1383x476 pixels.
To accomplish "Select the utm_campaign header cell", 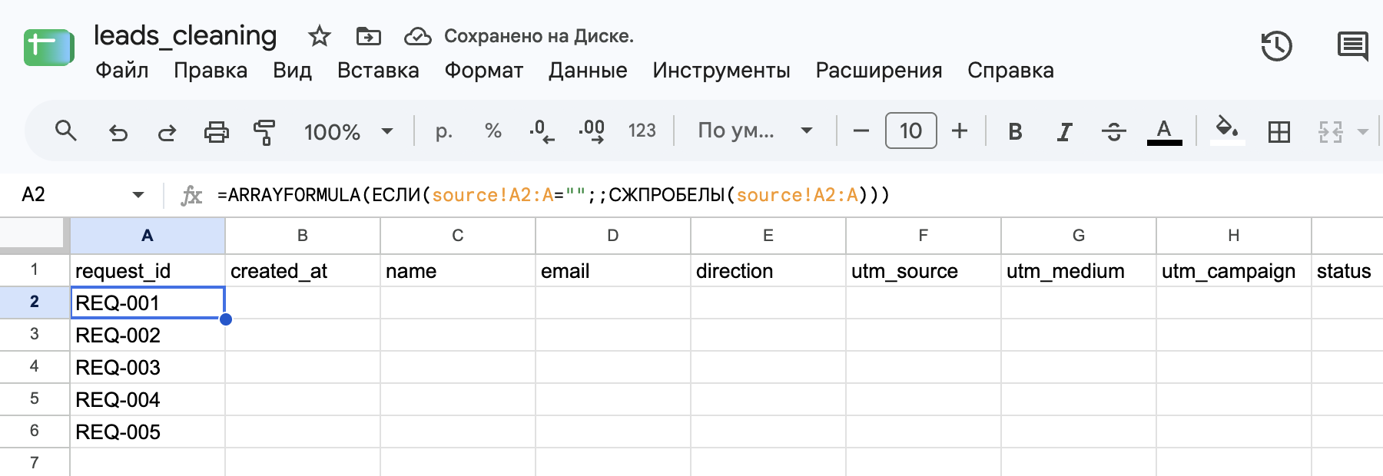I will 1234,270.
